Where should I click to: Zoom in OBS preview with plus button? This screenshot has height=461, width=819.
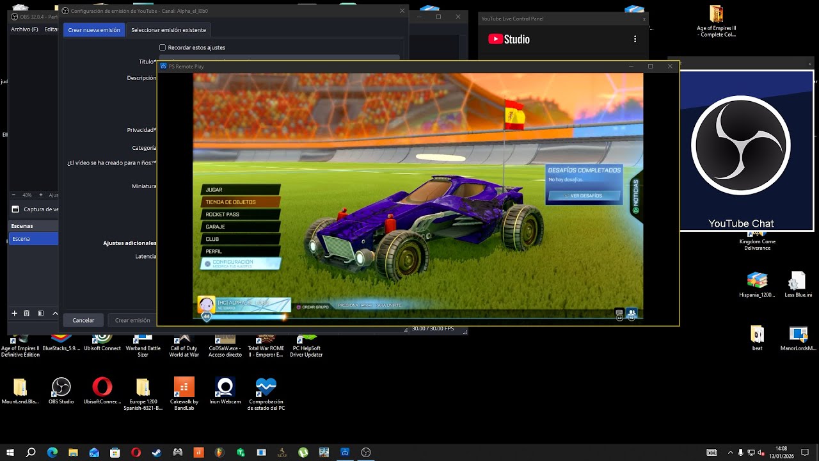click(40, 195)
